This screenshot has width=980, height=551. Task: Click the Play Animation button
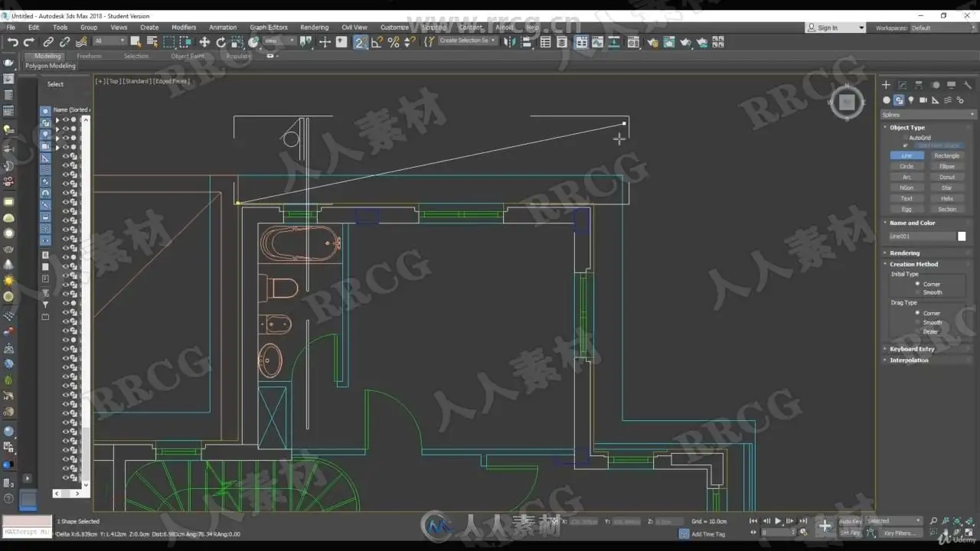pyautogui.click(x=778, y=521)
